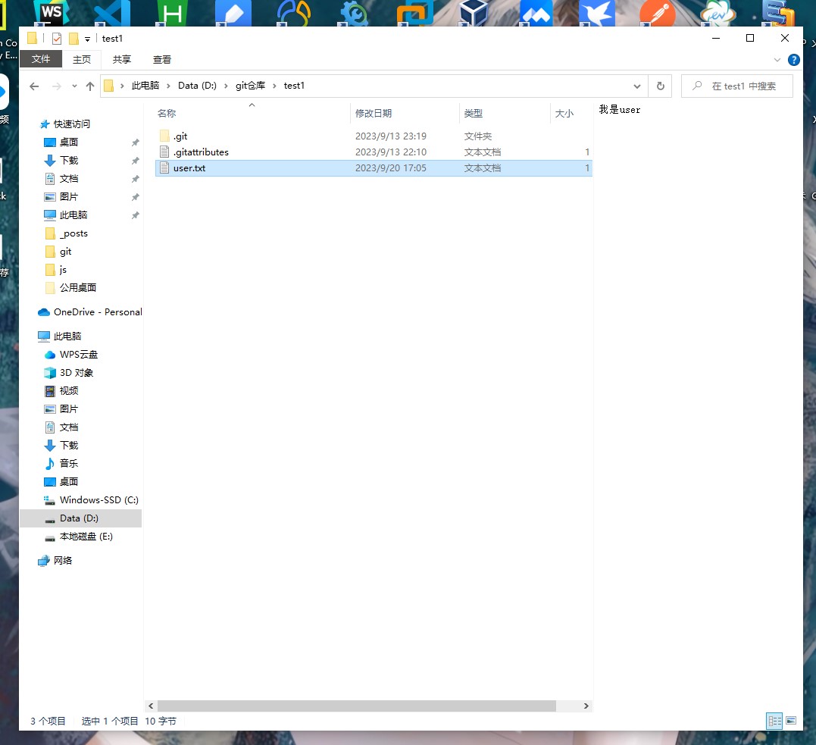816x745 pixels.
Task: Open the 3D 对象 folder in sidebar
Action: [x=77, y=373]
